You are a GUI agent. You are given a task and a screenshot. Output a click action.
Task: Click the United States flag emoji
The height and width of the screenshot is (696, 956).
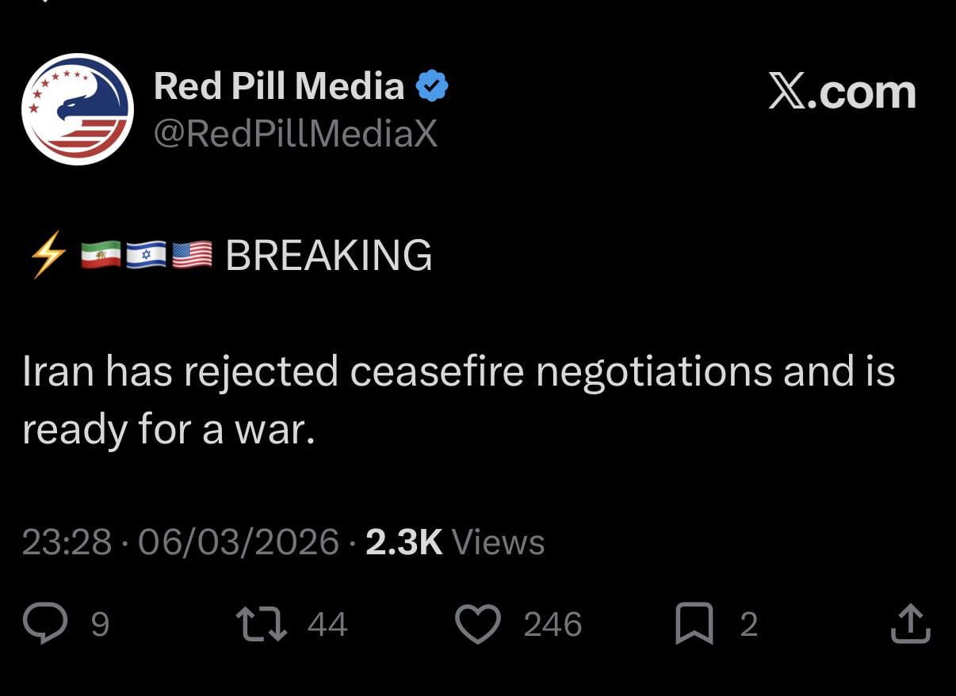pos(191,256)
